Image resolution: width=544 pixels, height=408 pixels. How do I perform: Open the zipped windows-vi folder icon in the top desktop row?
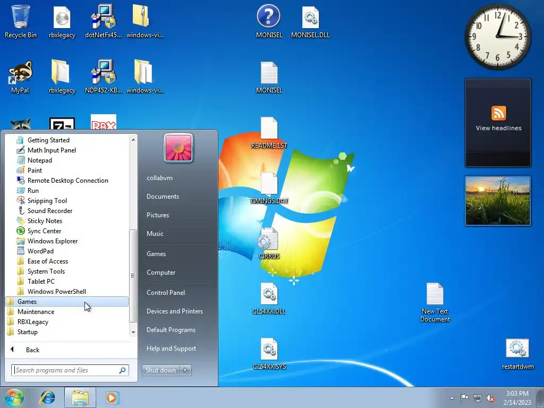tap(144, 21)
